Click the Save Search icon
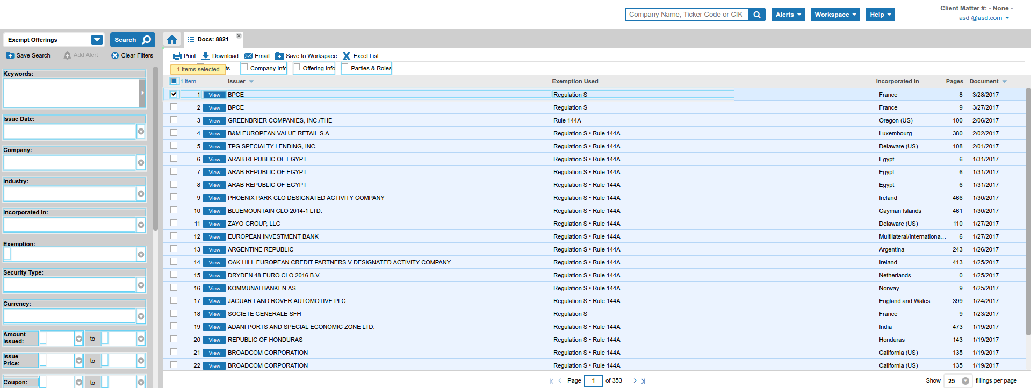The width and height of the screenshot is (1031, 388). pyautogui.click(x=10, y=55)
